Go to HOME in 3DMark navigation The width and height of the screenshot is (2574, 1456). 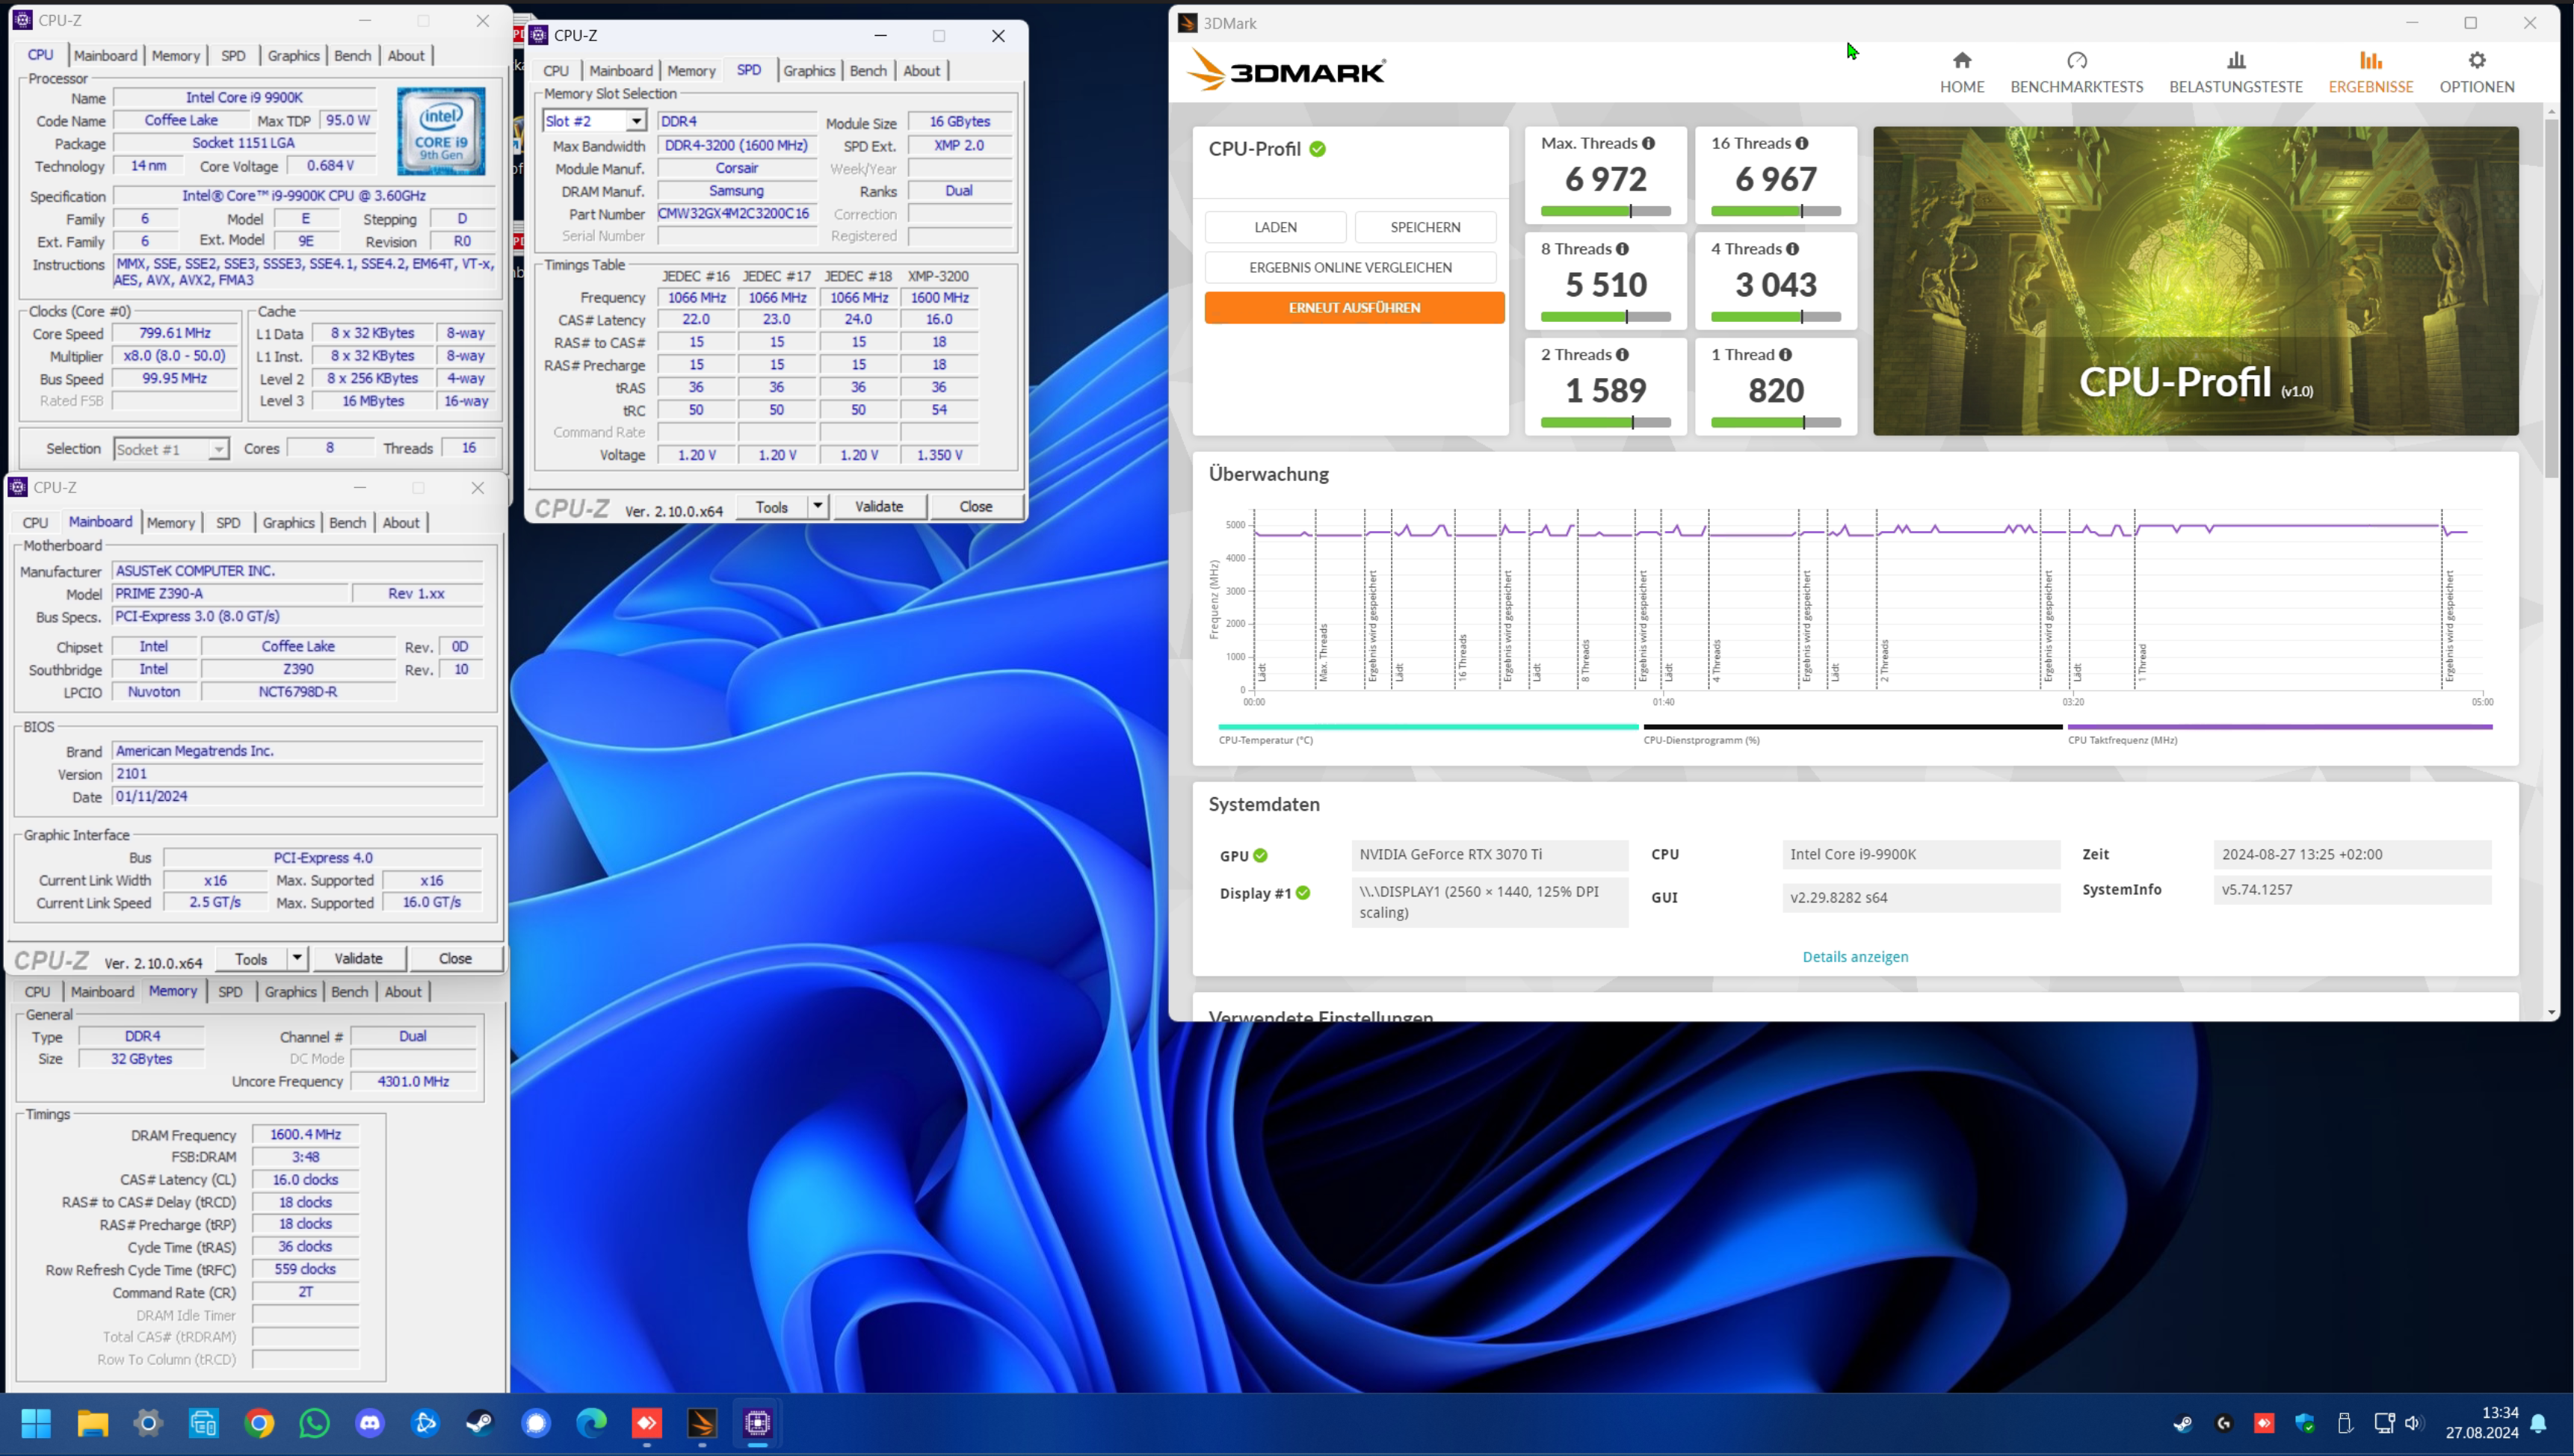(x=1960, y=73)
